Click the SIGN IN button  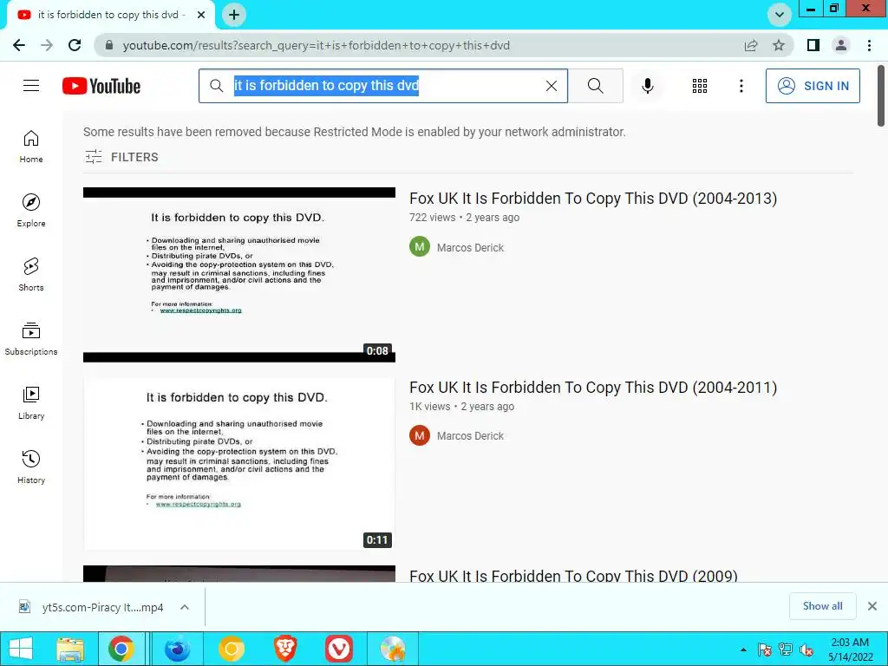pos(813,86)
